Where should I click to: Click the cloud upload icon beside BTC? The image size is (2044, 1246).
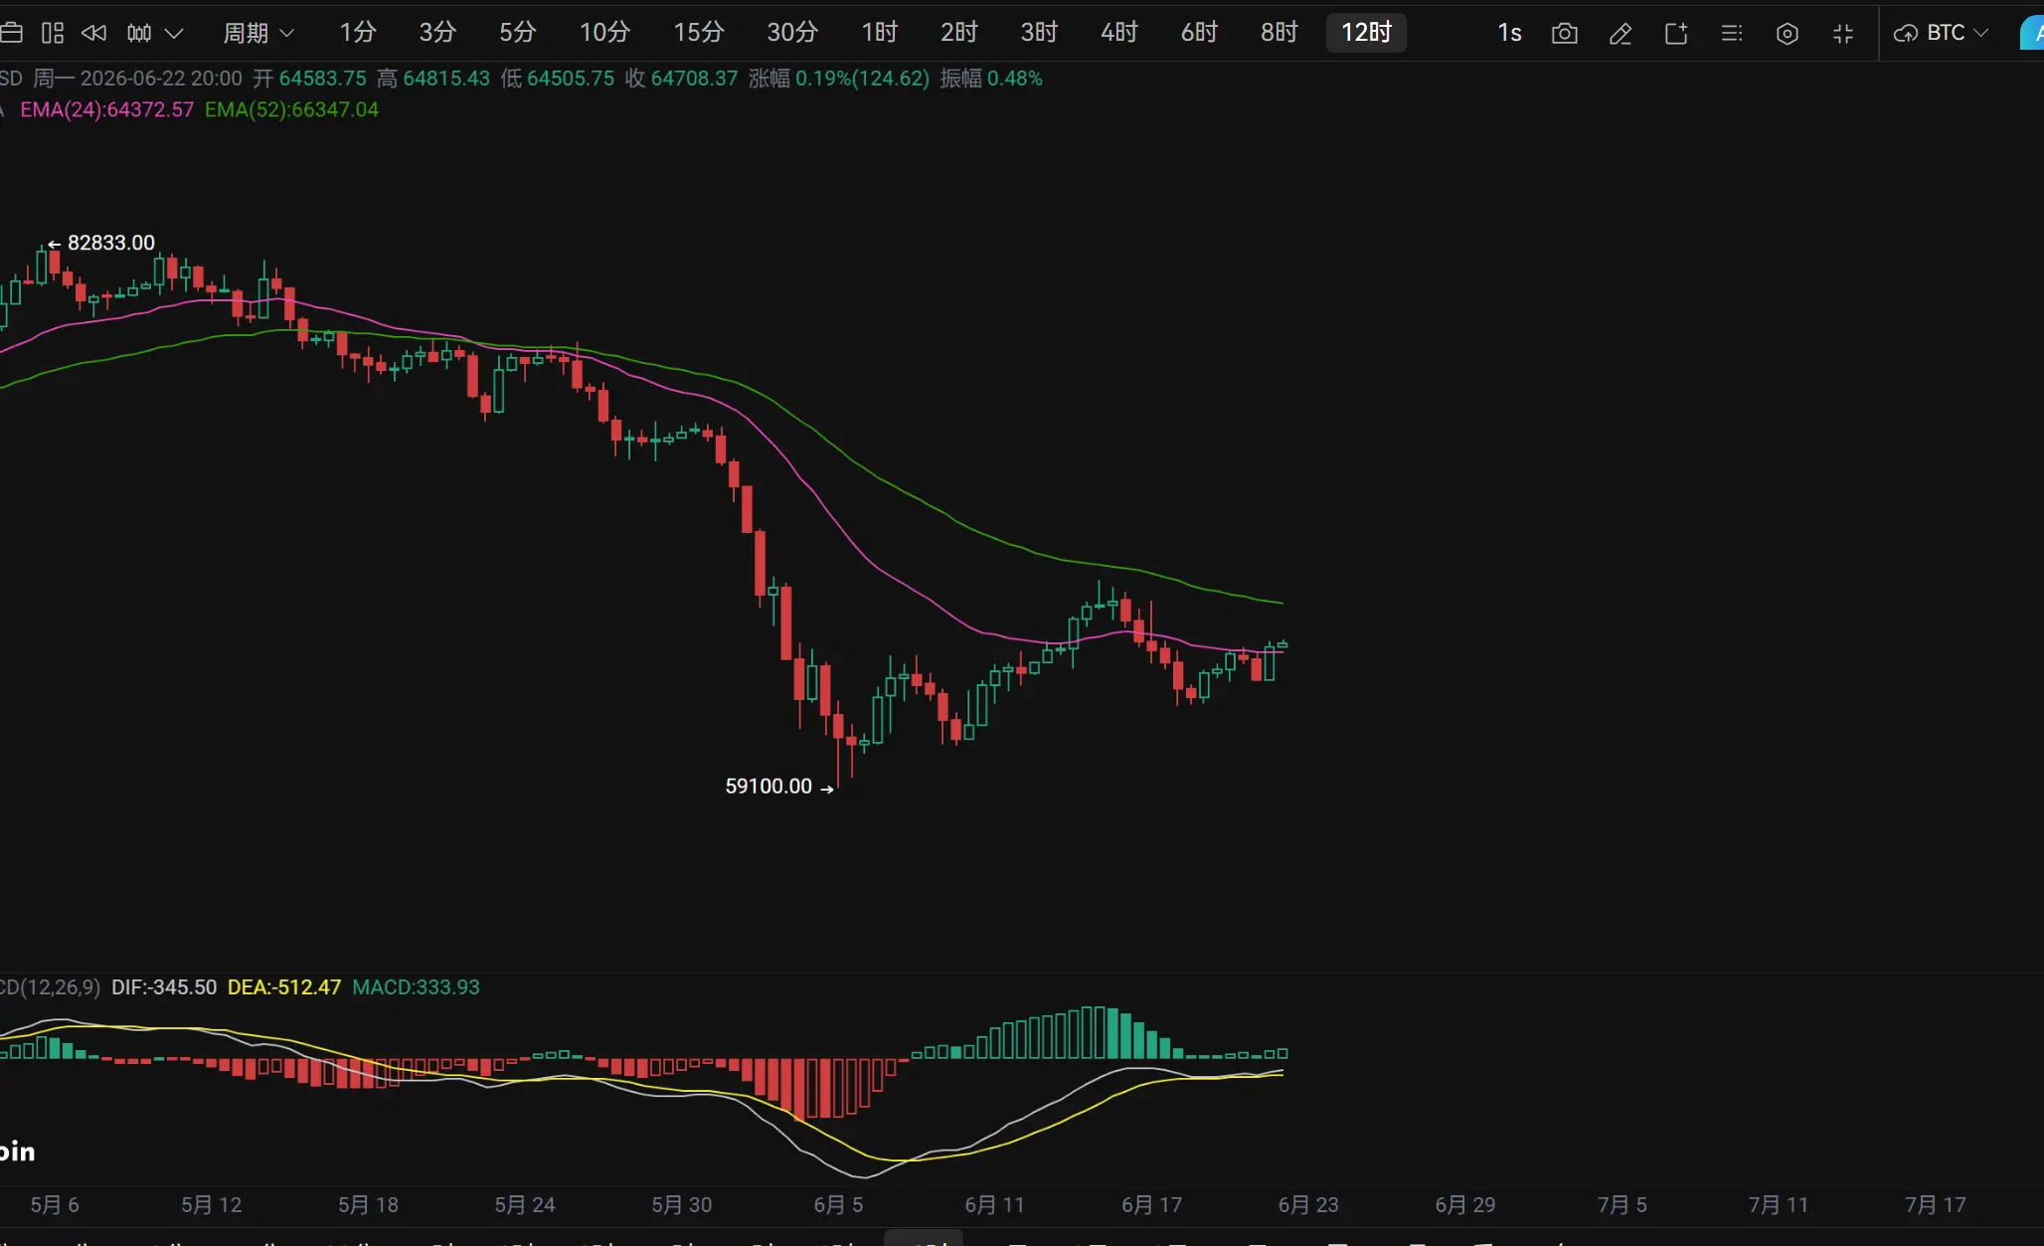1906,34
